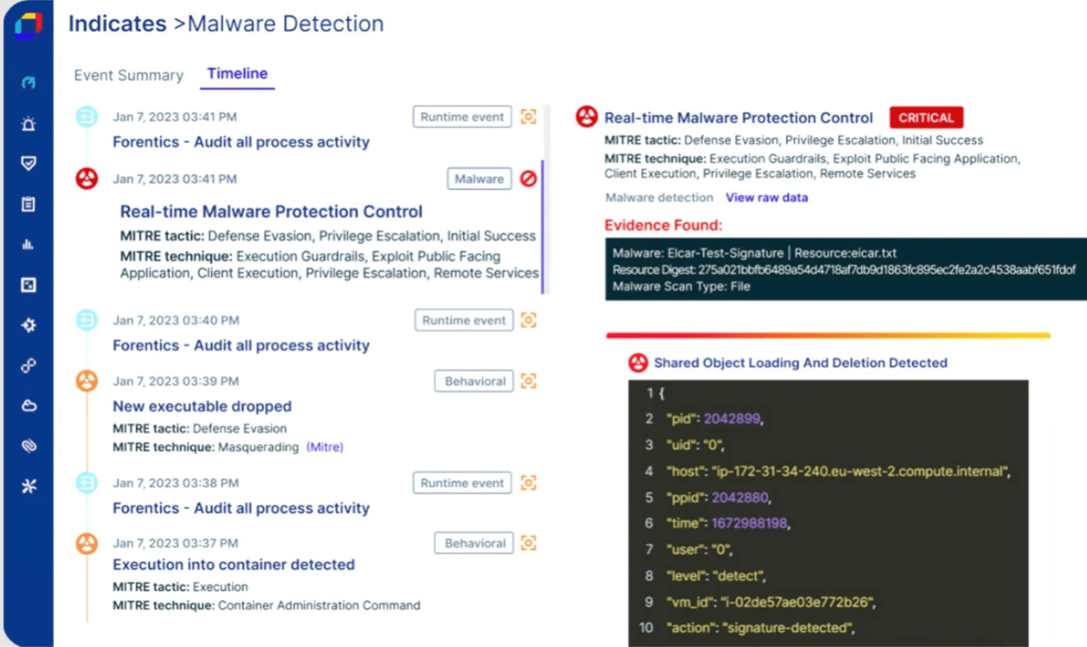Click the Behavioral tag at 03:37 PM
1087x647 pixels.
pos(475,544)
